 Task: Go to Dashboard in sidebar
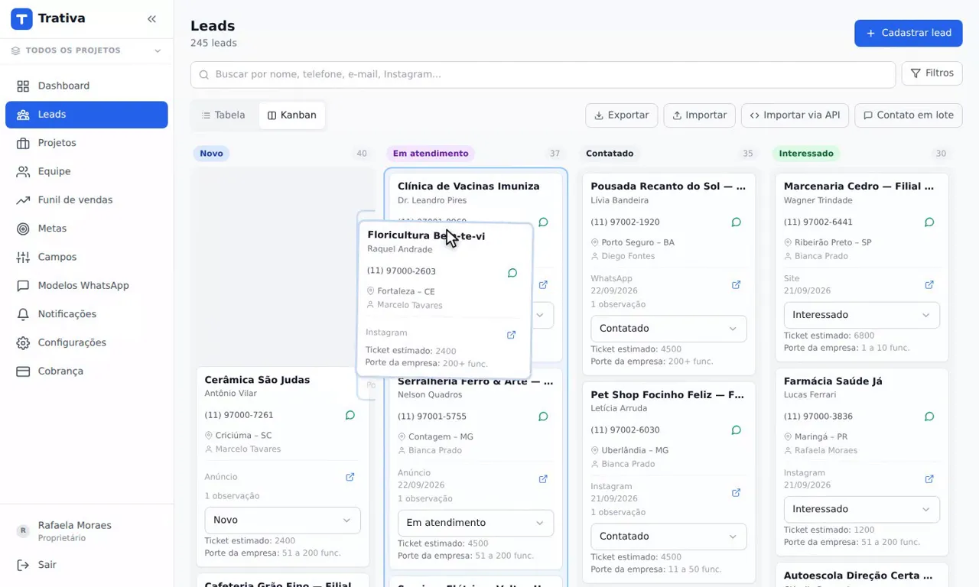pos(86,86)
